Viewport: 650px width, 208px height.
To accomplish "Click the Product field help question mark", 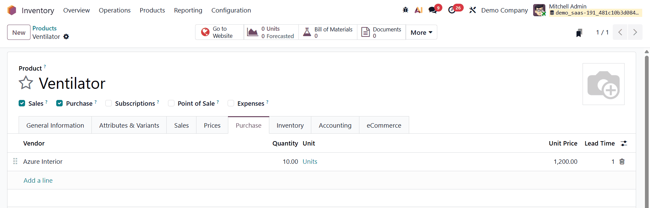I will pyautogui.click(x=45, y=67).
